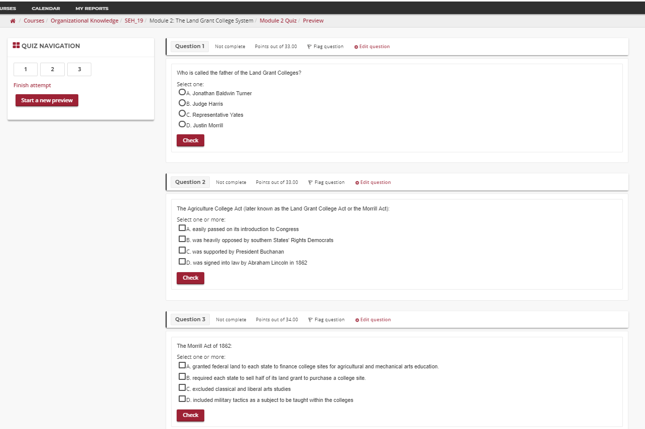
Task: Check 'included military tactics as a subject' option
Action: coord(182,399)
